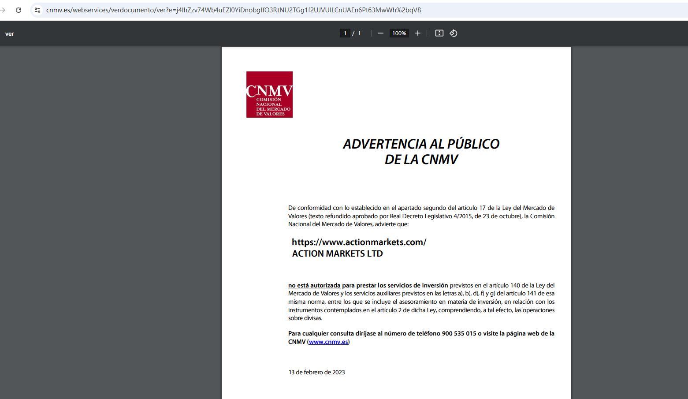
Task: Click the ADVERTENCIA AL PÚBLICO heading
Action: [421, 144]
